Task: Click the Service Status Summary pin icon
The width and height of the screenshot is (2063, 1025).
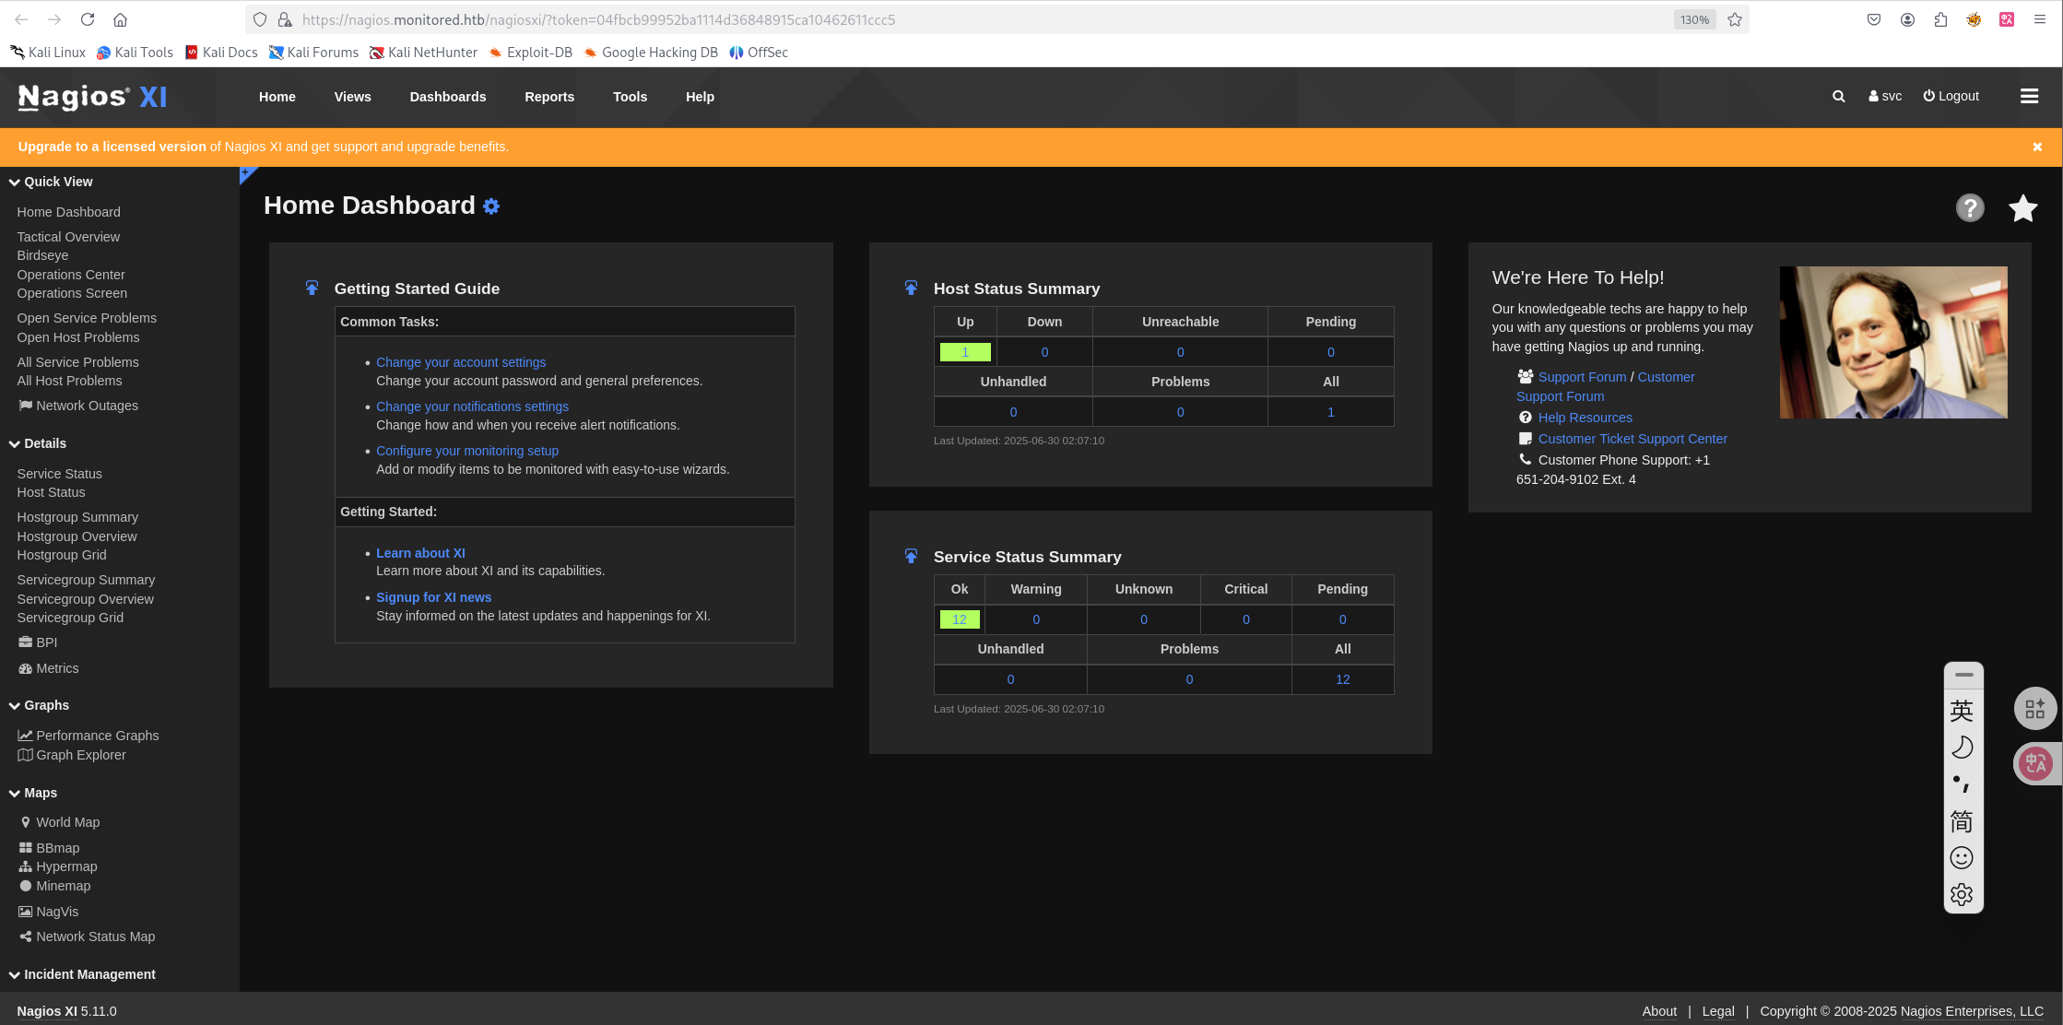Action: click(911, 557)
